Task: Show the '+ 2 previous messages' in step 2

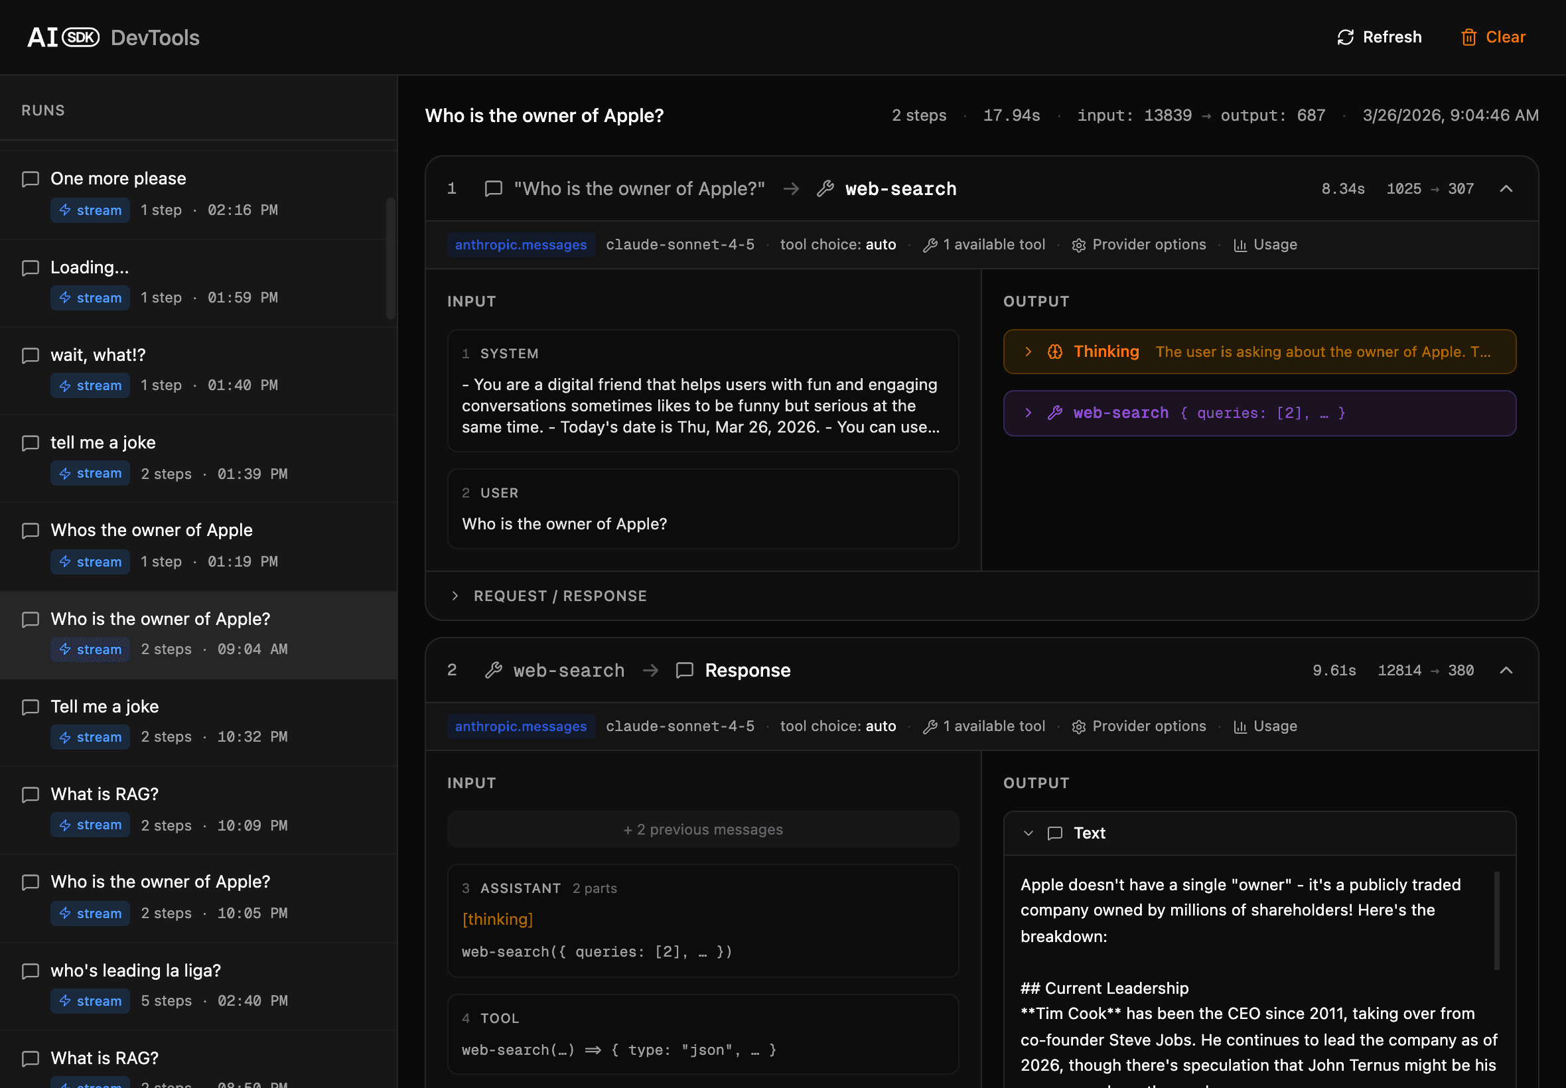Action: [703, 831]
